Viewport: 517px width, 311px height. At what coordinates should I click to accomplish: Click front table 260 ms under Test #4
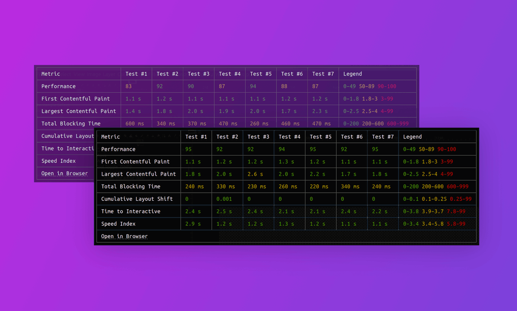[x=288, y=187]
